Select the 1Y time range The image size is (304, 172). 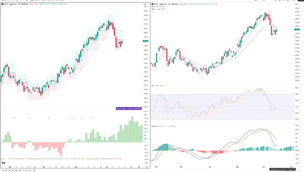(24, 170)
